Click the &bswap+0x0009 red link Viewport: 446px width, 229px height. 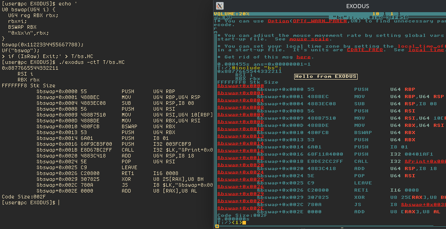(241, 114)
